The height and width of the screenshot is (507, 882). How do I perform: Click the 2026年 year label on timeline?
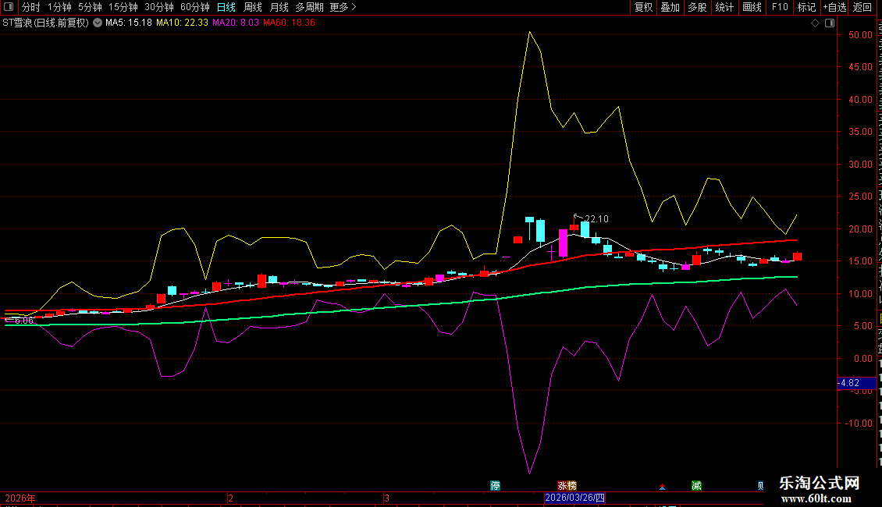click(20, 498)
